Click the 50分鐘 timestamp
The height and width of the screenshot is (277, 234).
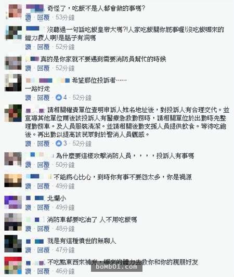(65, 165)
